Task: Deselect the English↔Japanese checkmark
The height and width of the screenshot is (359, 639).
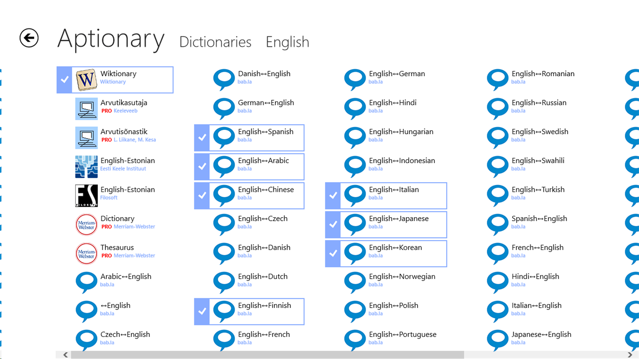Action: coord(333,225)
